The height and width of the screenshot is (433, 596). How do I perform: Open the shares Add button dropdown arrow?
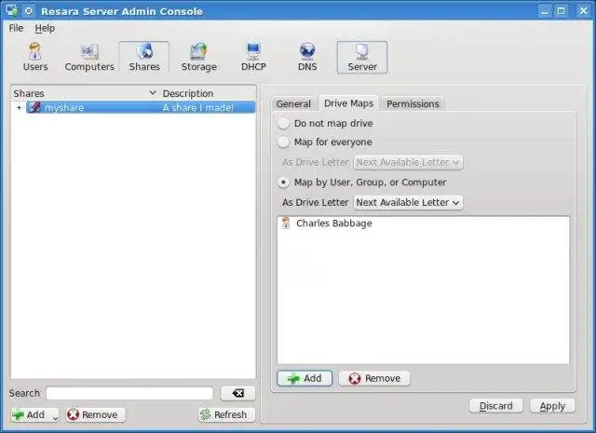point(56,418)
